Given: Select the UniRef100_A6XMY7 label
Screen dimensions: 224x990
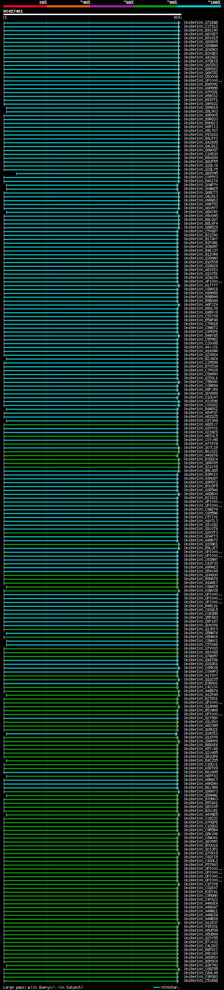Looking at the screenshot, I should coord(201,208).
